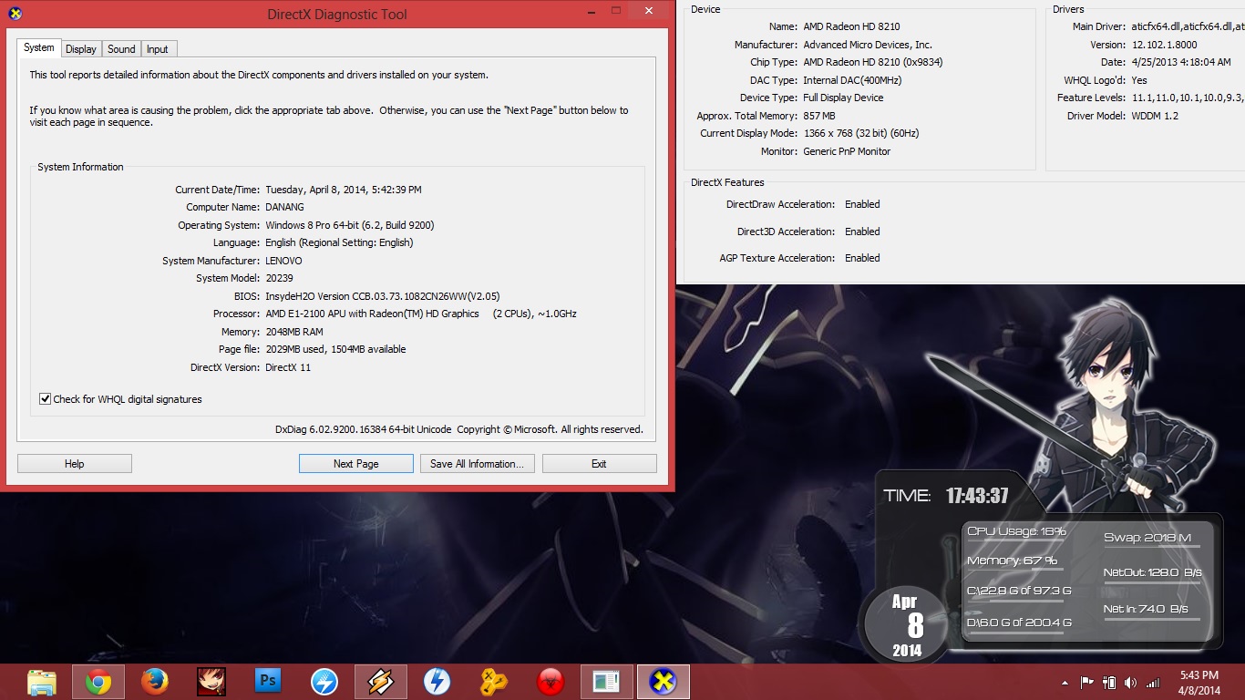Image resolution: width=1245 pixels, height=700 pixels.
Task: Click the page file 2029MB used value
Action: coord(335,349)
